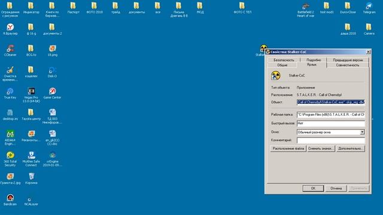Screen dimensions: 383x215
Task: Select the Battlefield 2 Heart of war shortcut
Action: coord(306,10)
